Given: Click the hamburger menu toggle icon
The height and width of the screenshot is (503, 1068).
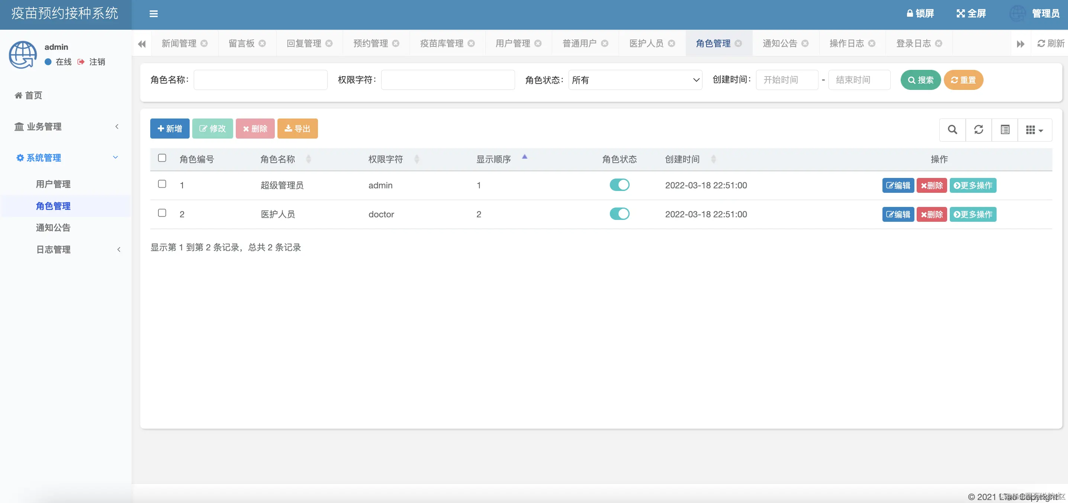Looking at the screenshot, I should 154,14.
